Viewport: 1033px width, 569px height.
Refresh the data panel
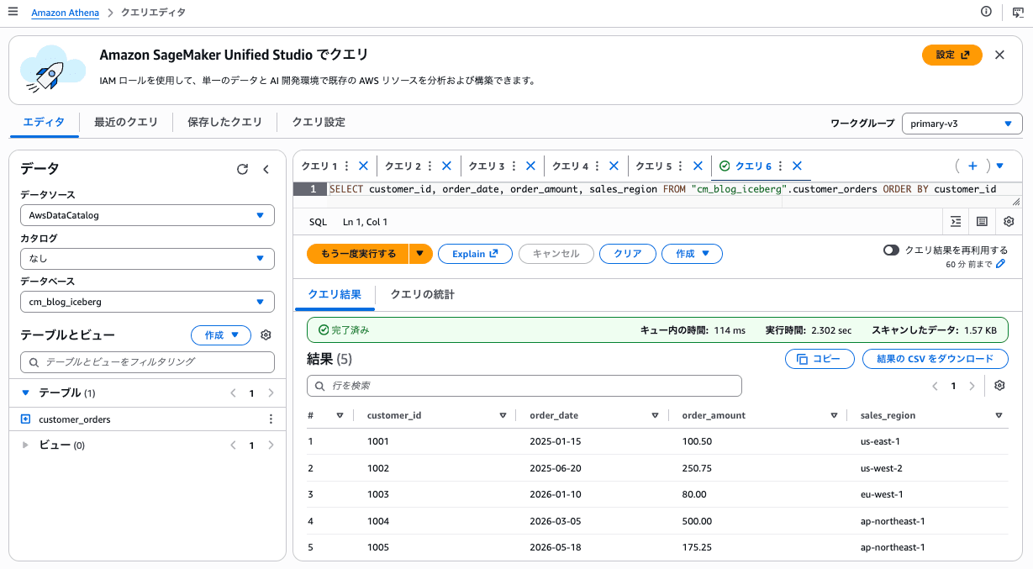coord(242,169)
